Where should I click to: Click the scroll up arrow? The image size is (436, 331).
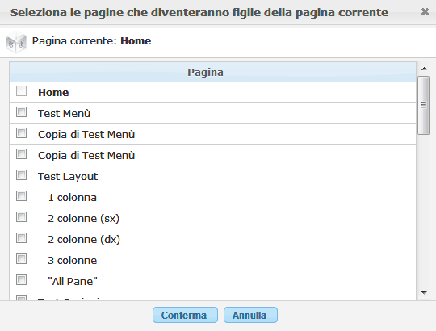(424, 69)
